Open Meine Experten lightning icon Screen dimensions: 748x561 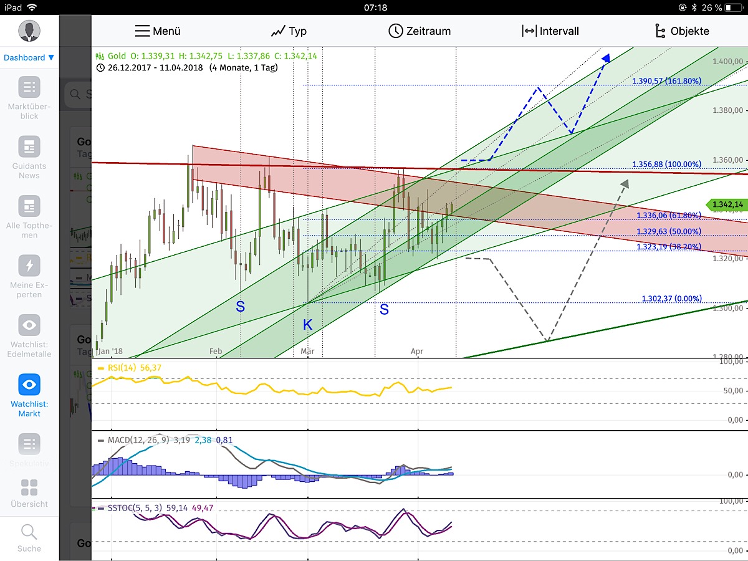click(29, 266)
